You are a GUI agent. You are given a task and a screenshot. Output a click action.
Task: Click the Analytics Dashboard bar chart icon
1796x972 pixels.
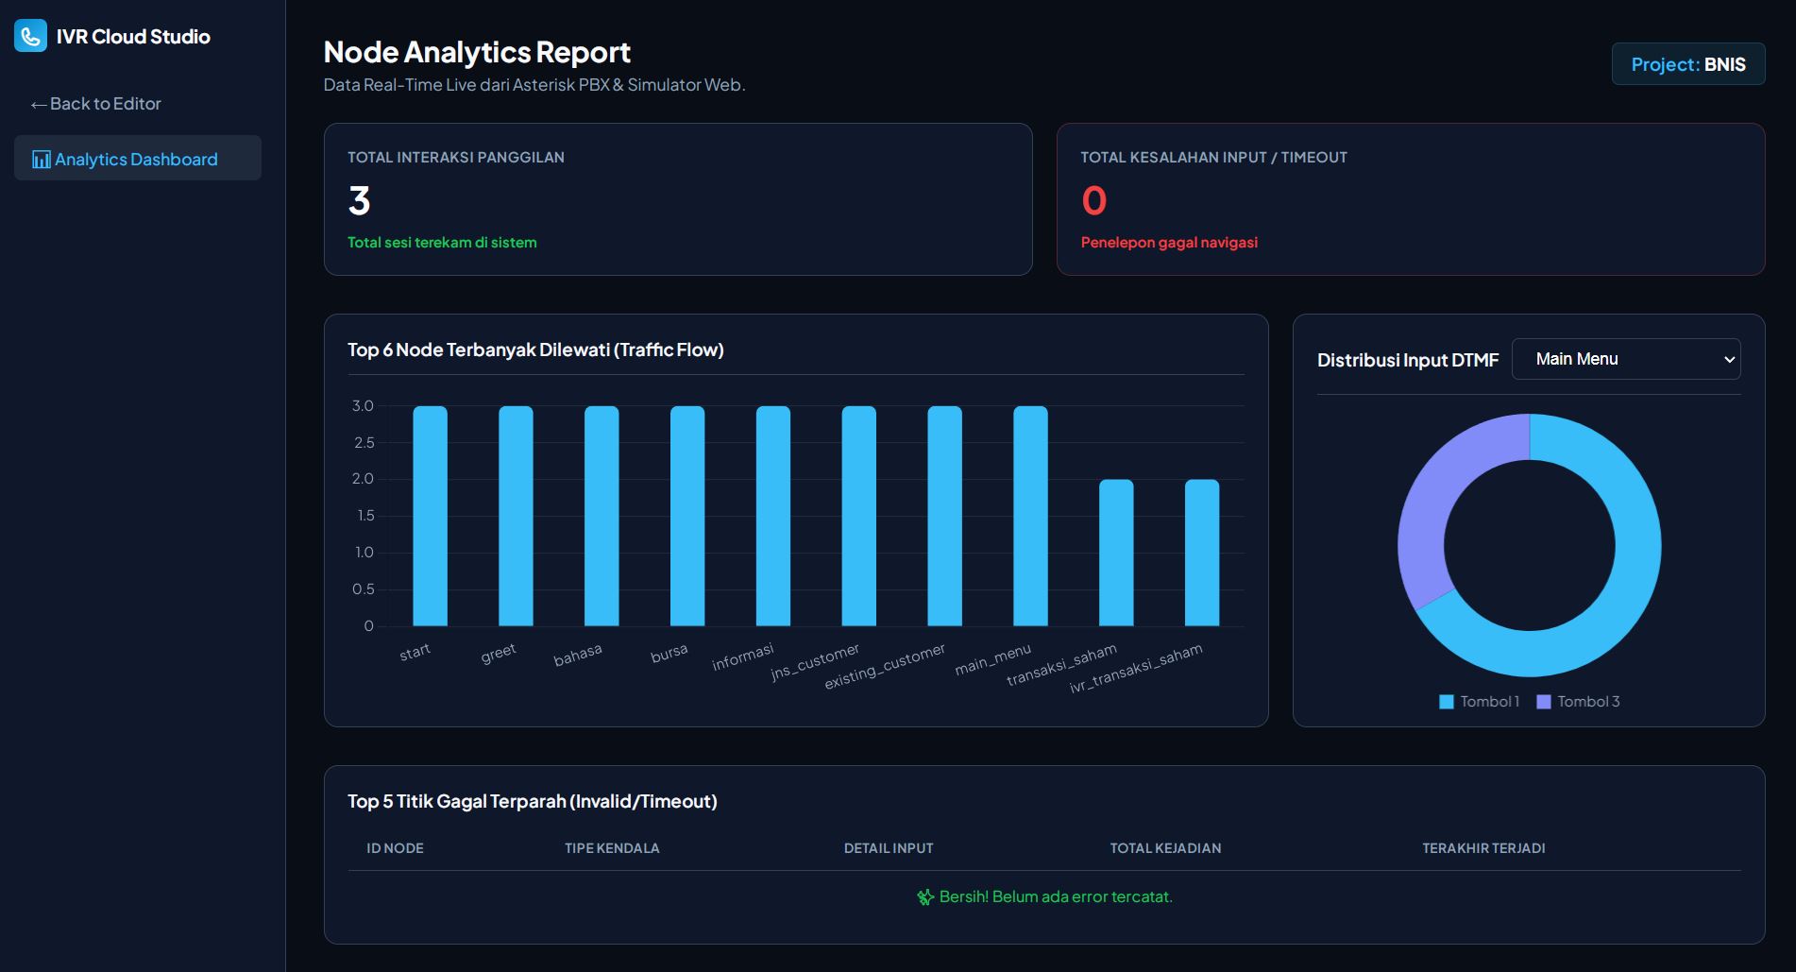(42, 160)
